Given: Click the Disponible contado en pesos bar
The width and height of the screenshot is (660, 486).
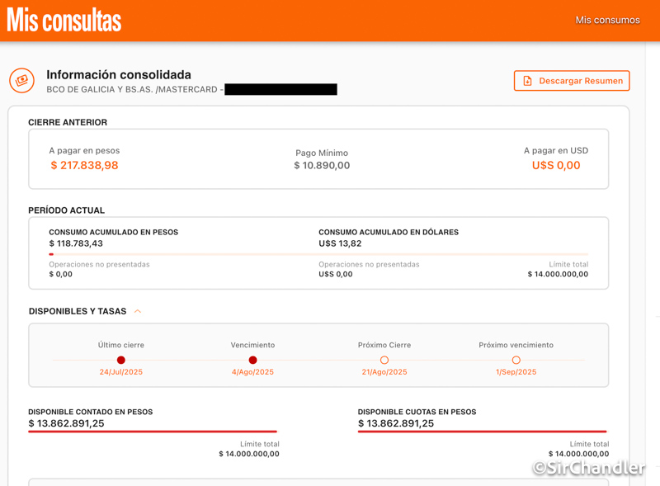Looking at the screenshot, I should (153, 432).
